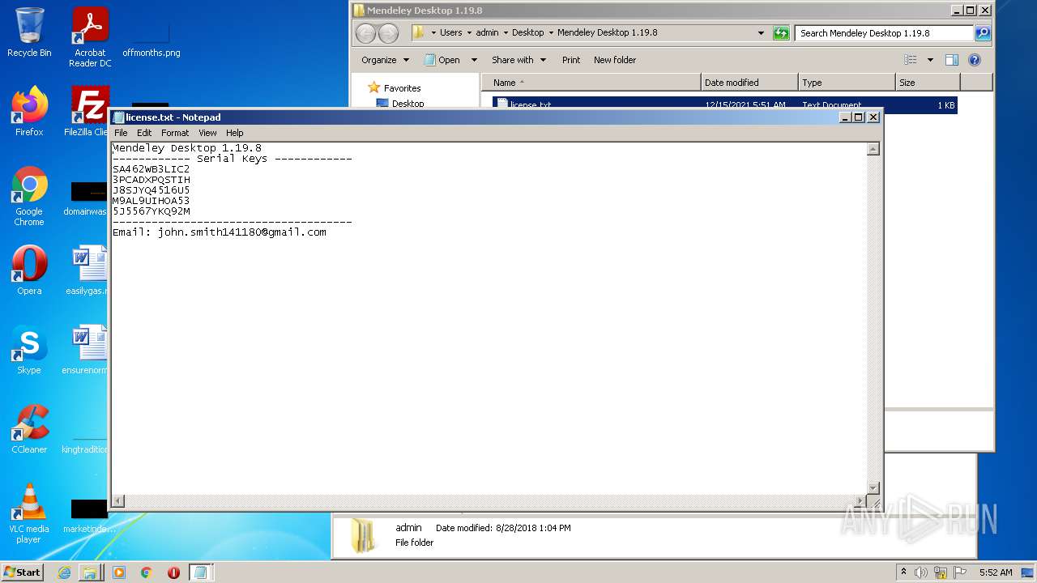Click the serial key M9AL9UIHOA53 line
The height and width of the screenshot is (583, 1037).
pyautogui.click(x=151, y=201)
